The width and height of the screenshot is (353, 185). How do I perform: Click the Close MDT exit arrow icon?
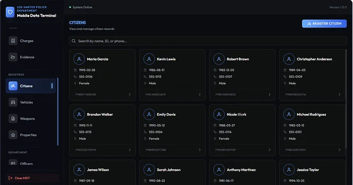tap(10, 178)
